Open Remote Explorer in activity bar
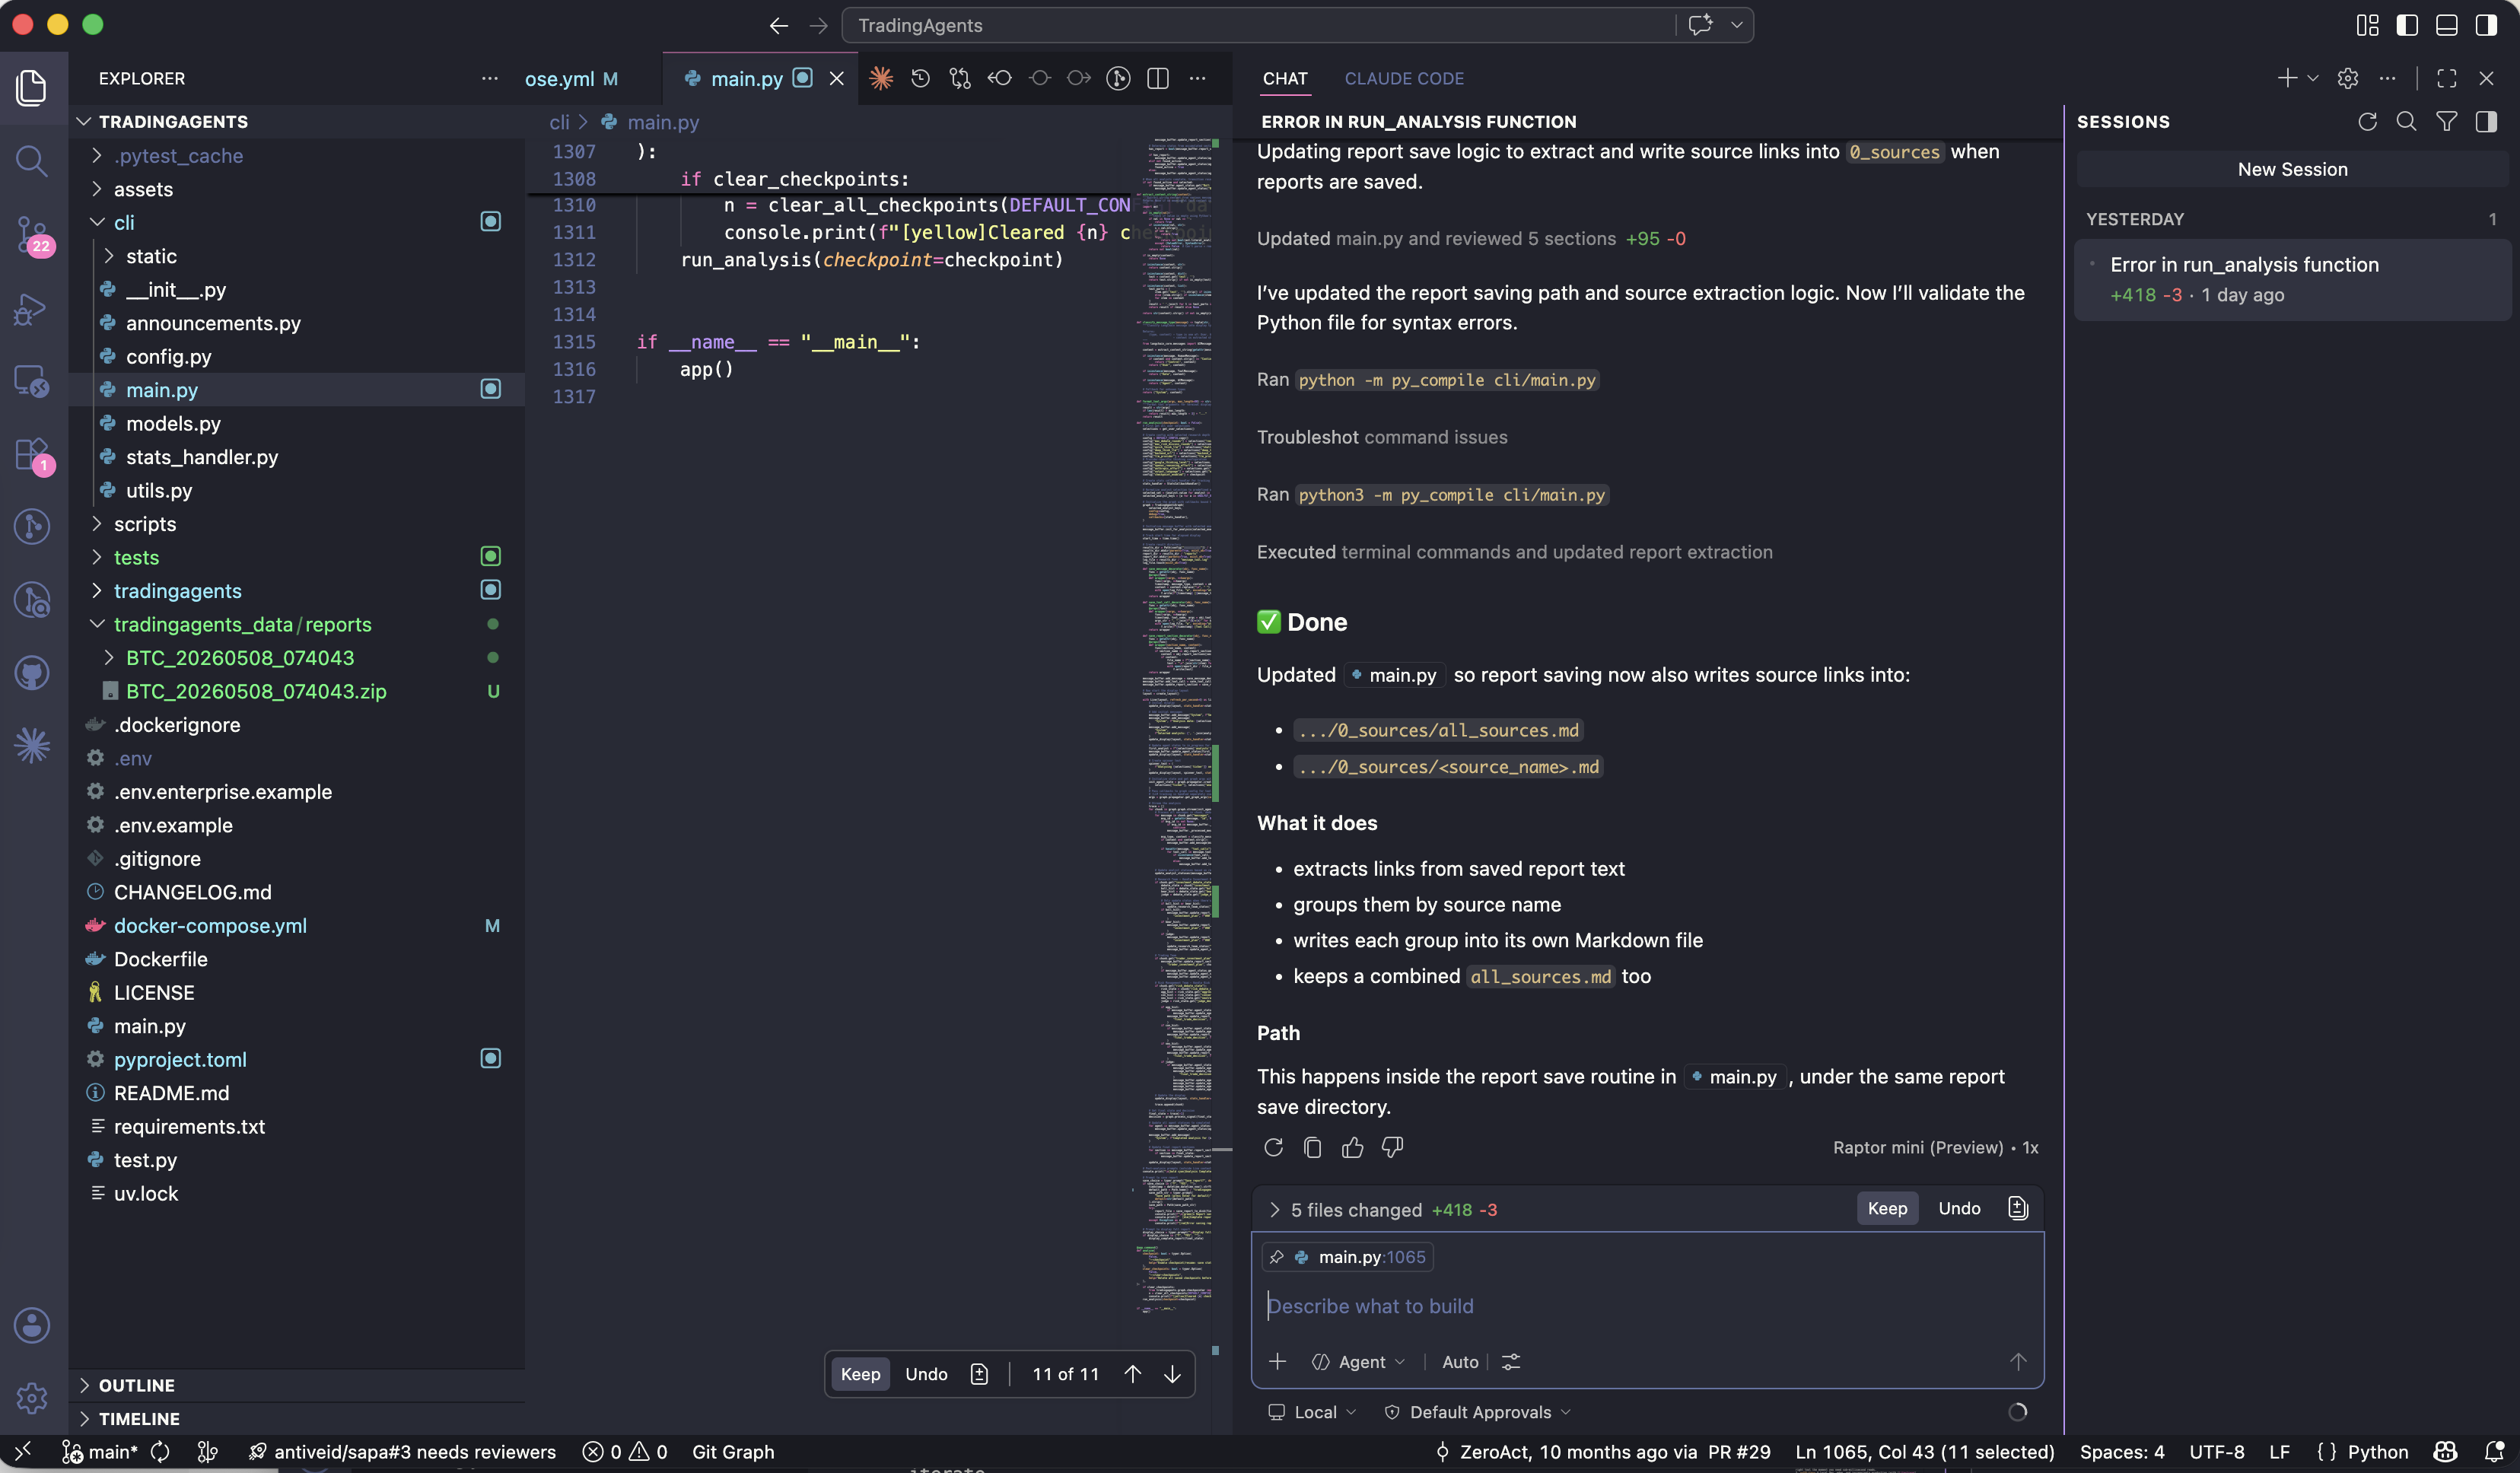This screenshot has width=2520, height=1473. coord(32,382)
